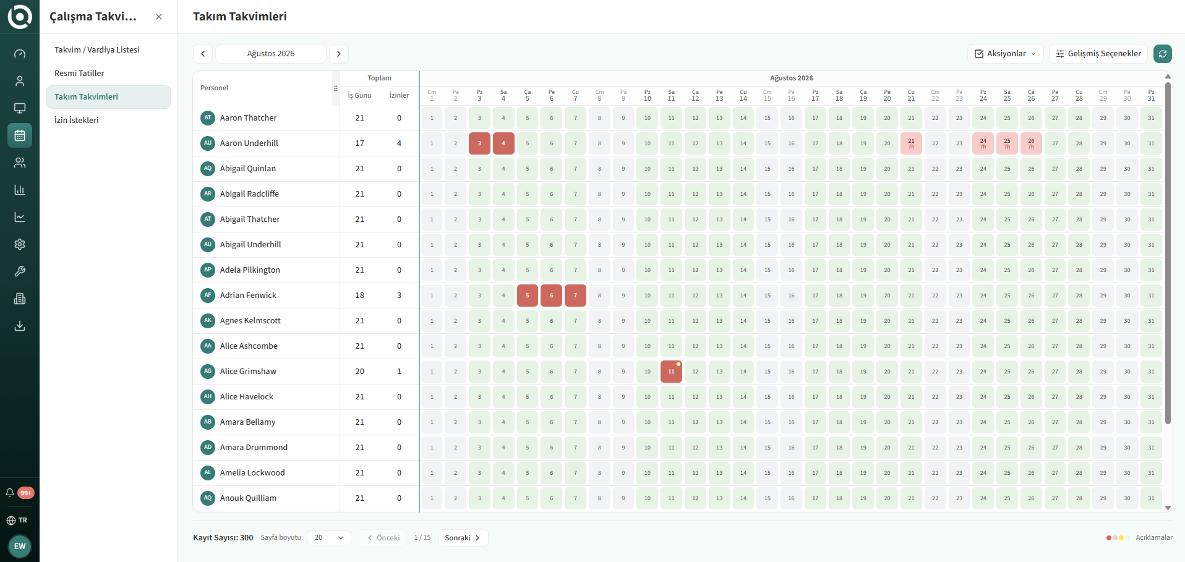Click the İş Günü column header
1185x562 pixels.
359,95
